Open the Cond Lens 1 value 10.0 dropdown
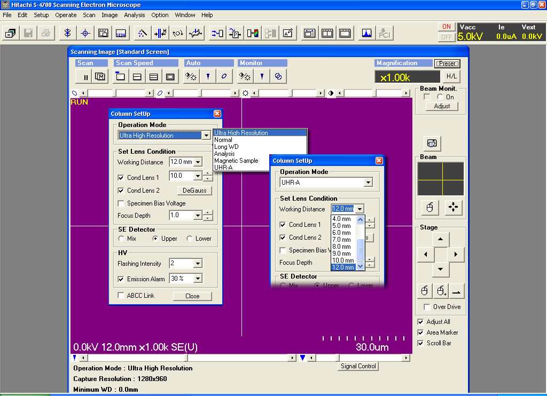The width and height of the screenshot is (547, 396). click(198, 176)
